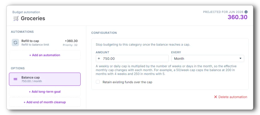Open the Every dropdown showing Month

click(x=208, y=59)
